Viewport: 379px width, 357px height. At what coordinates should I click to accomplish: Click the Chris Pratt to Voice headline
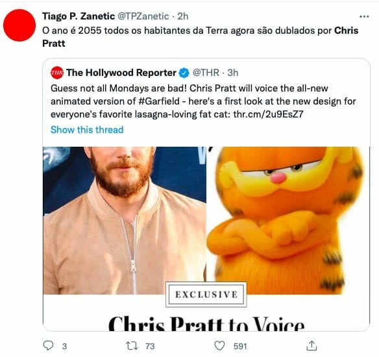(206, 323)
